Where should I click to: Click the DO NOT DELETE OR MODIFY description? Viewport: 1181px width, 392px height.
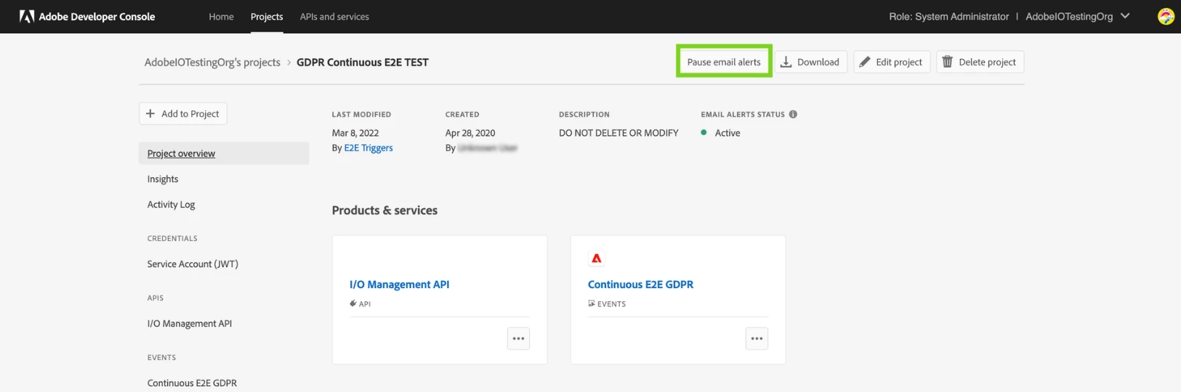point(618,133)
